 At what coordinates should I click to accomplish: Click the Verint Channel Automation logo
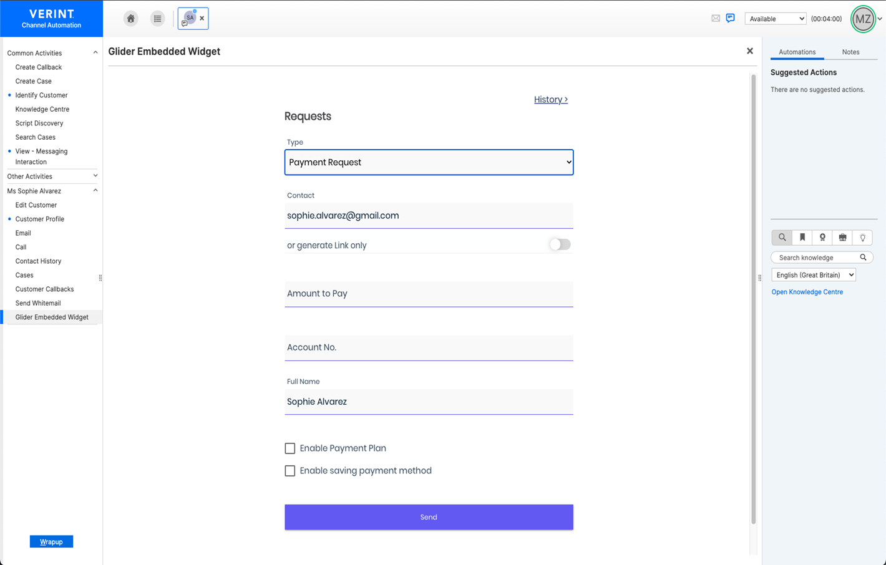51,19
